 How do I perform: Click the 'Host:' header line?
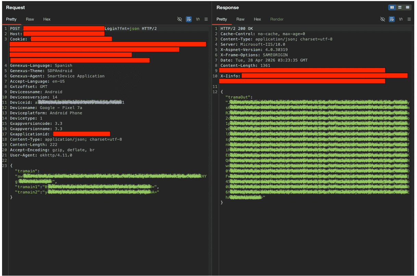tap(57, 34)
